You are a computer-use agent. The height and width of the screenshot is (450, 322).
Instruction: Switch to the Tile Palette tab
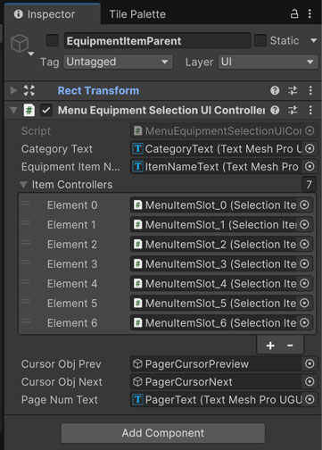pyautogui.click(x=137, y=14)
